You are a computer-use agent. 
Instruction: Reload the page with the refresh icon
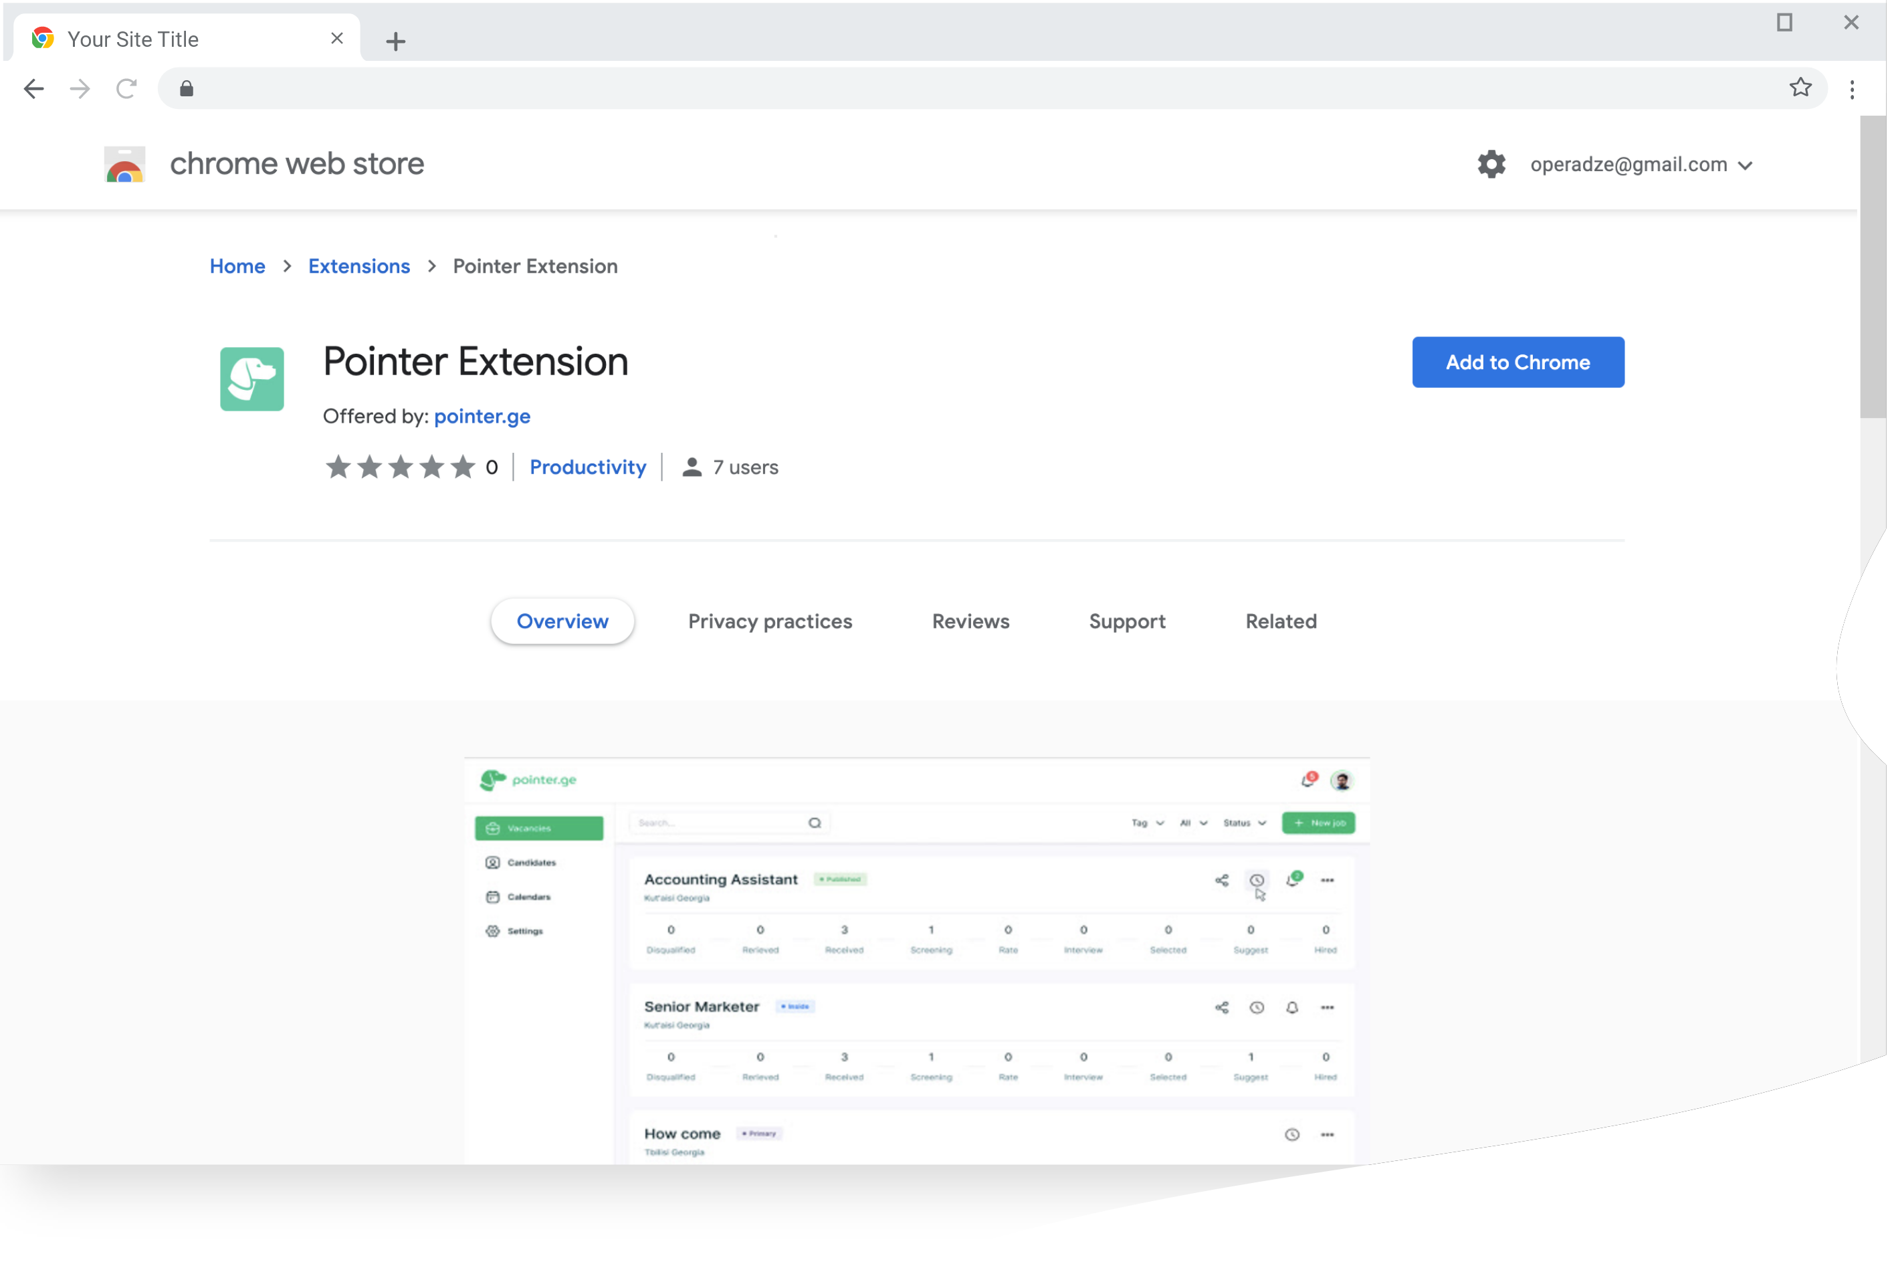tap(126, 88)
